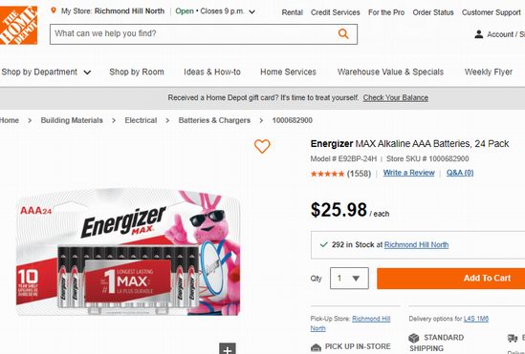Click the Add To Cart button
This screenshot has height=354, width=525.
tap(451, 279)
